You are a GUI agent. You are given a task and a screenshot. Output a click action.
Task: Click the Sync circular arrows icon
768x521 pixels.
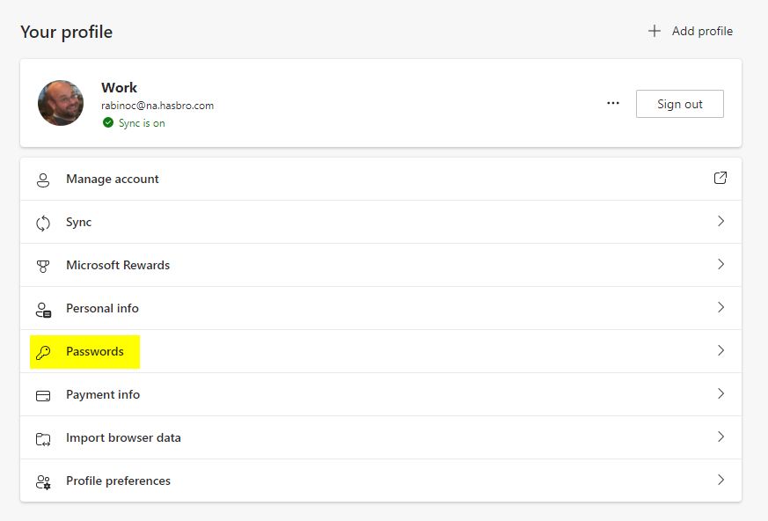point(43,223)
